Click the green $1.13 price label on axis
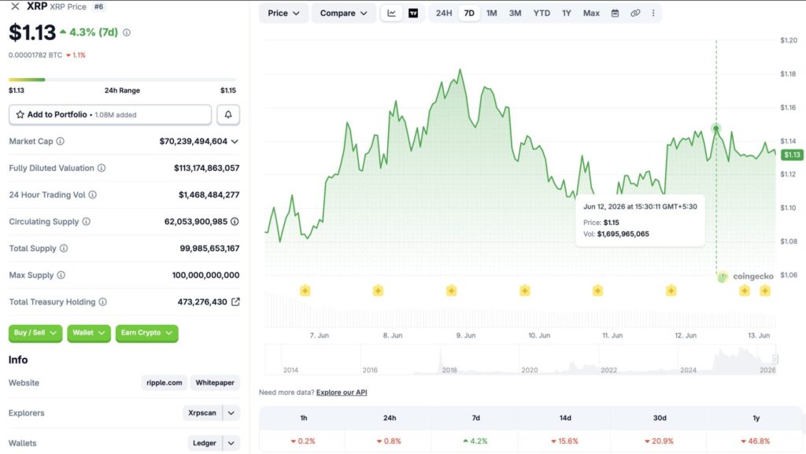806x454 pixels. pyautogui.click(x=792, y=154)
